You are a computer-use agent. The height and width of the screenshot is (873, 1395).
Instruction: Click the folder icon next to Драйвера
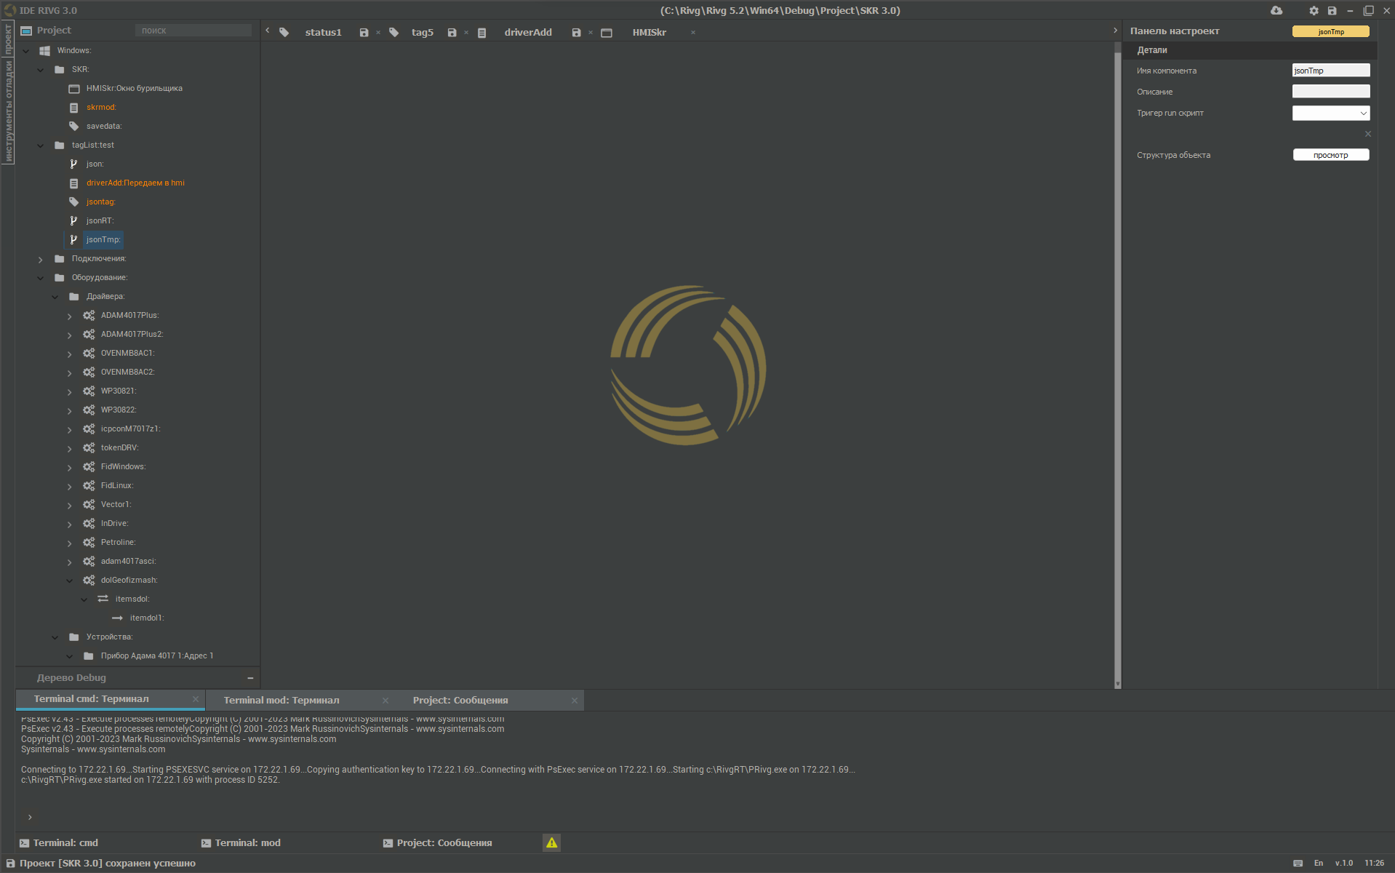(x=74, y=297)
